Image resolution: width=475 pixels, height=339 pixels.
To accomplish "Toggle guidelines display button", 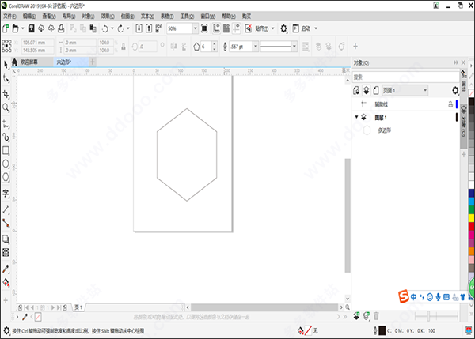I will tap(236, 28).
